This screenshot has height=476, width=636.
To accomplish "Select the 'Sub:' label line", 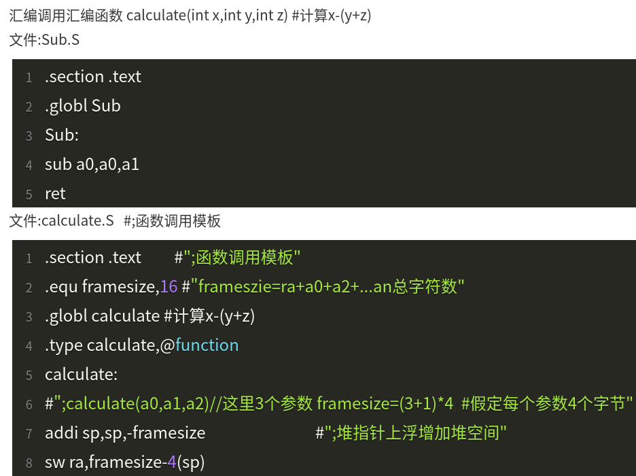I will click(x=62, y=135).
